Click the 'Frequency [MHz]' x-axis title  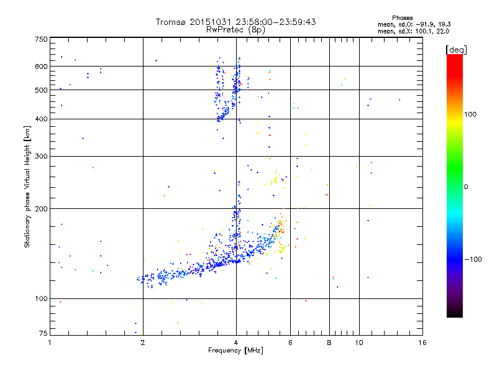[235, 351]
